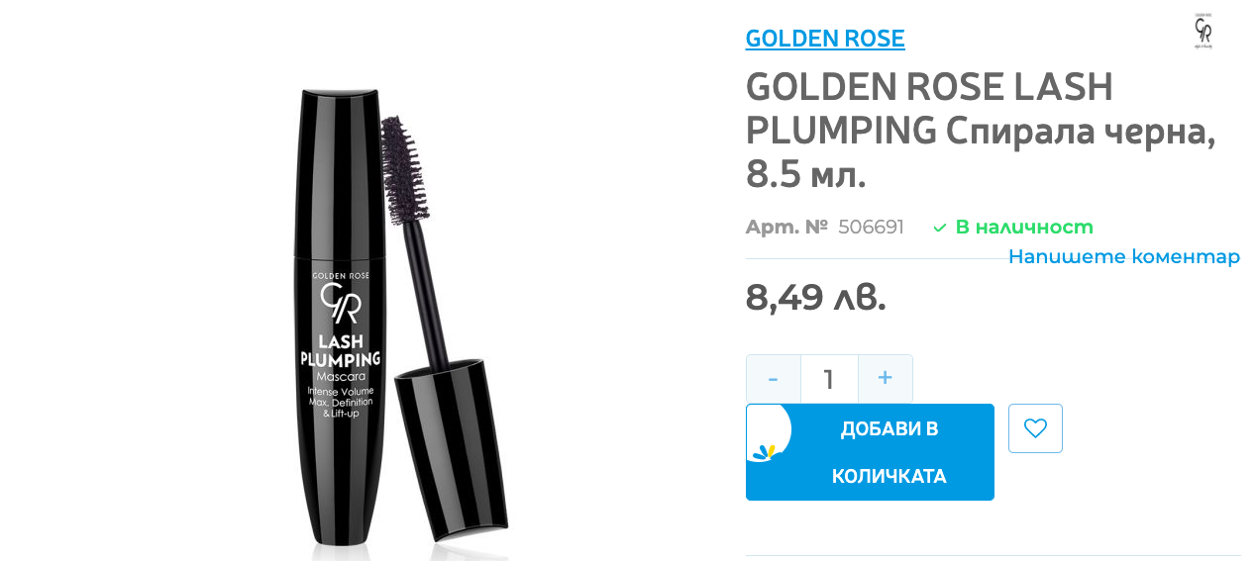Image resolution: width=1255 pixels, height=561 pixels.
Task: Click 'LASH PLUMPING' text on the tube
Action: tap(340, 350)
